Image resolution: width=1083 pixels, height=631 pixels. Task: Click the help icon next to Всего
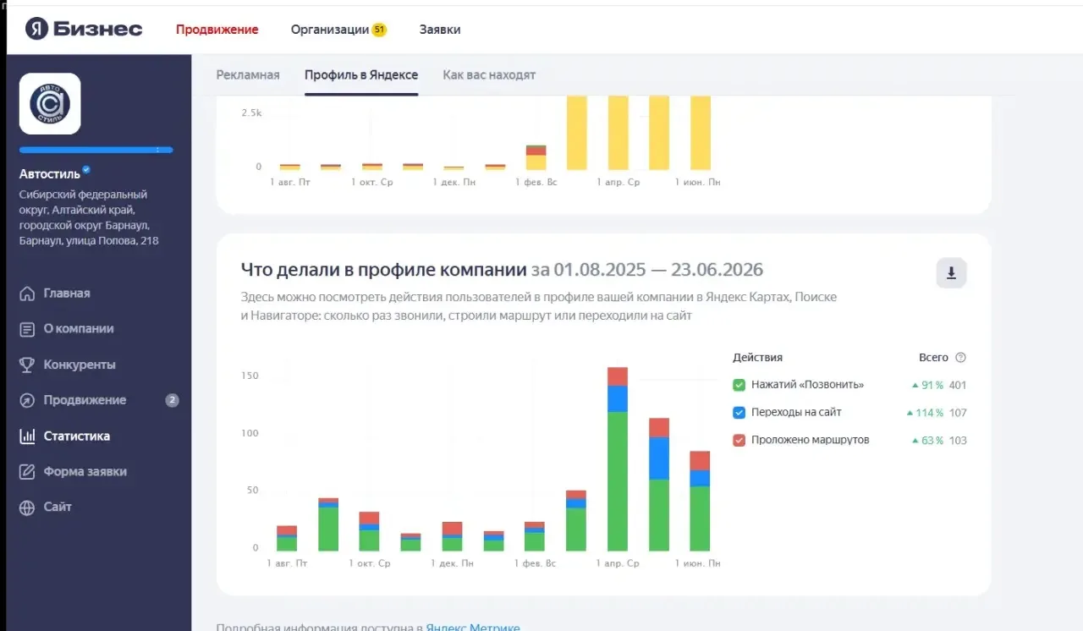[x=960, y=358]
